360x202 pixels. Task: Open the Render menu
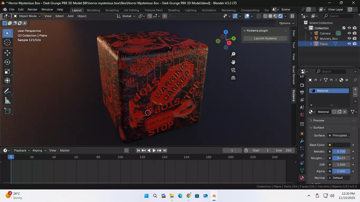[32, 9]
